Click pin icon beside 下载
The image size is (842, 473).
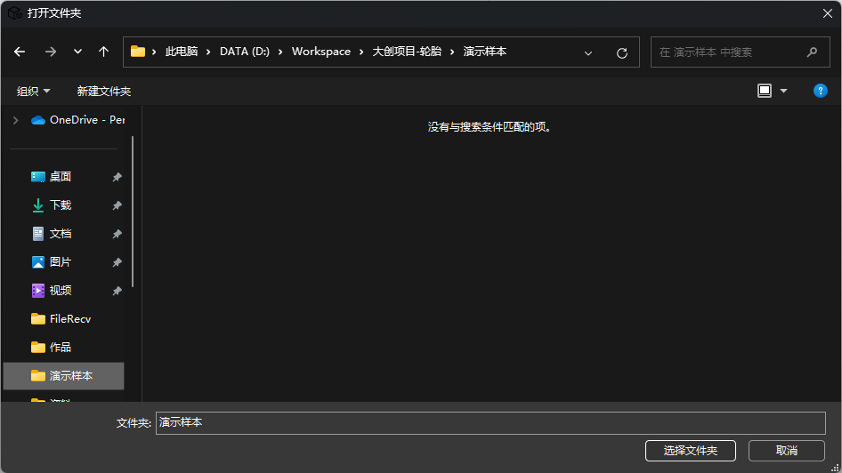pos(117,205)
